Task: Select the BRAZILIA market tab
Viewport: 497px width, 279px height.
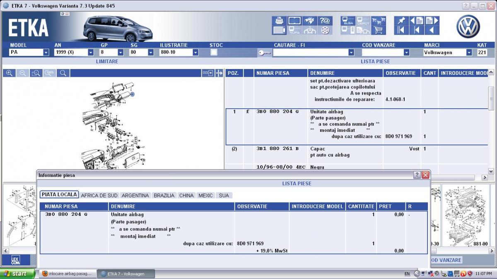Action: pyautogui.click(x=164, y=196)
